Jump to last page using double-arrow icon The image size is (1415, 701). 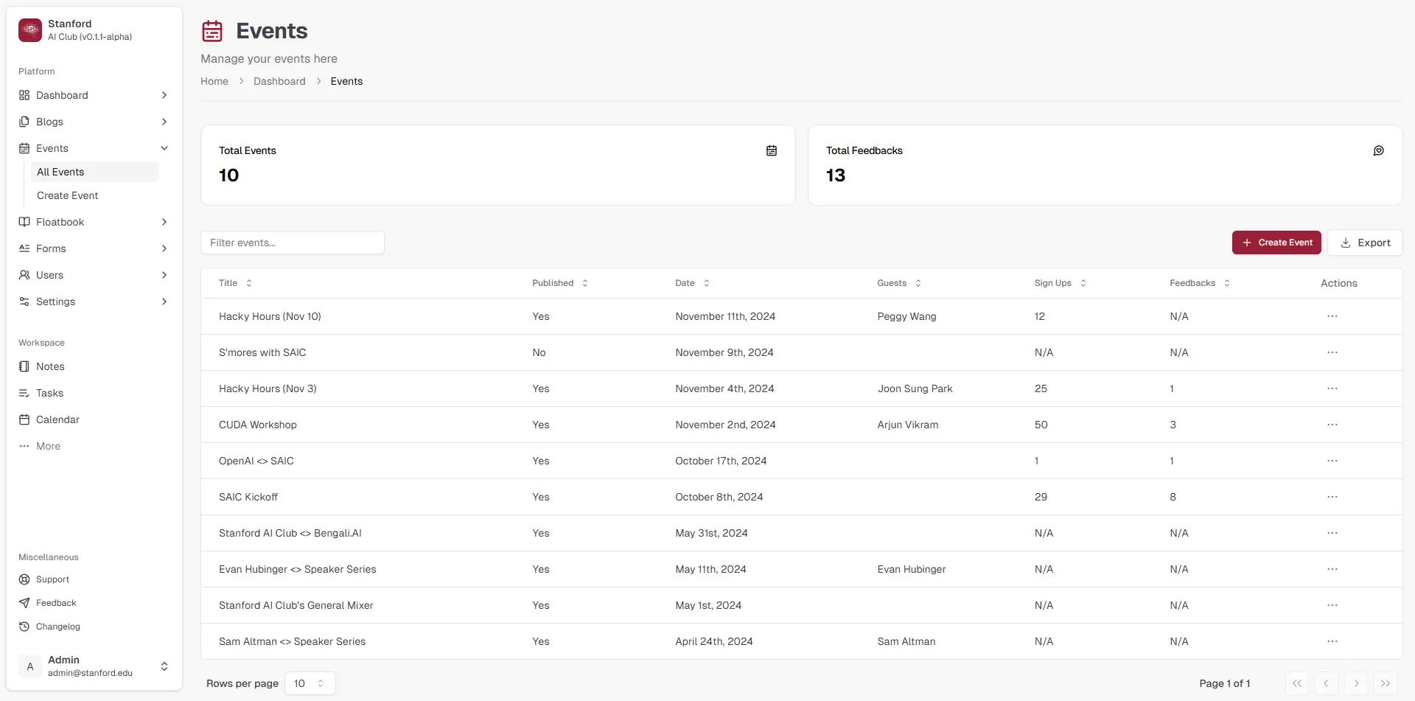tap(1385, 683)
